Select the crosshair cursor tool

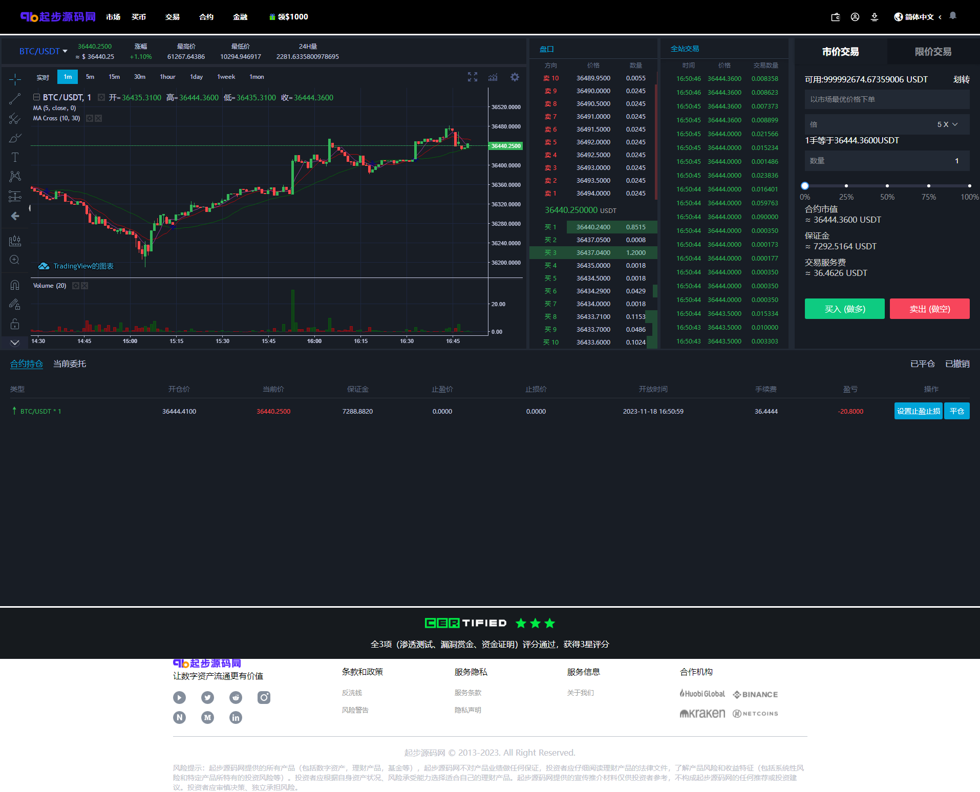tap(15, 79)
